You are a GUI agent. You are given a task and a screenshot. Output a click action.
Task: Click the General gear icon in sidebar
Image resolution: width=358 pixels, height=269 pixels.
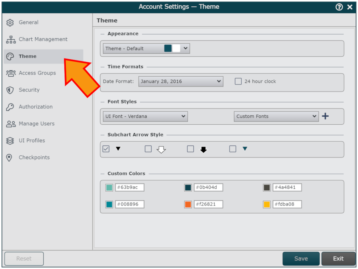pyautogui.click(x=10, y=22)
